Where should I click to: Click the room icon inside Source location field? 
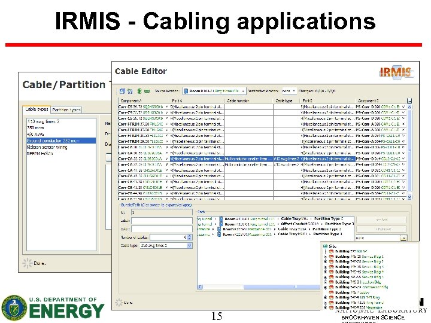pyautogui.click(x=186, y=91)
